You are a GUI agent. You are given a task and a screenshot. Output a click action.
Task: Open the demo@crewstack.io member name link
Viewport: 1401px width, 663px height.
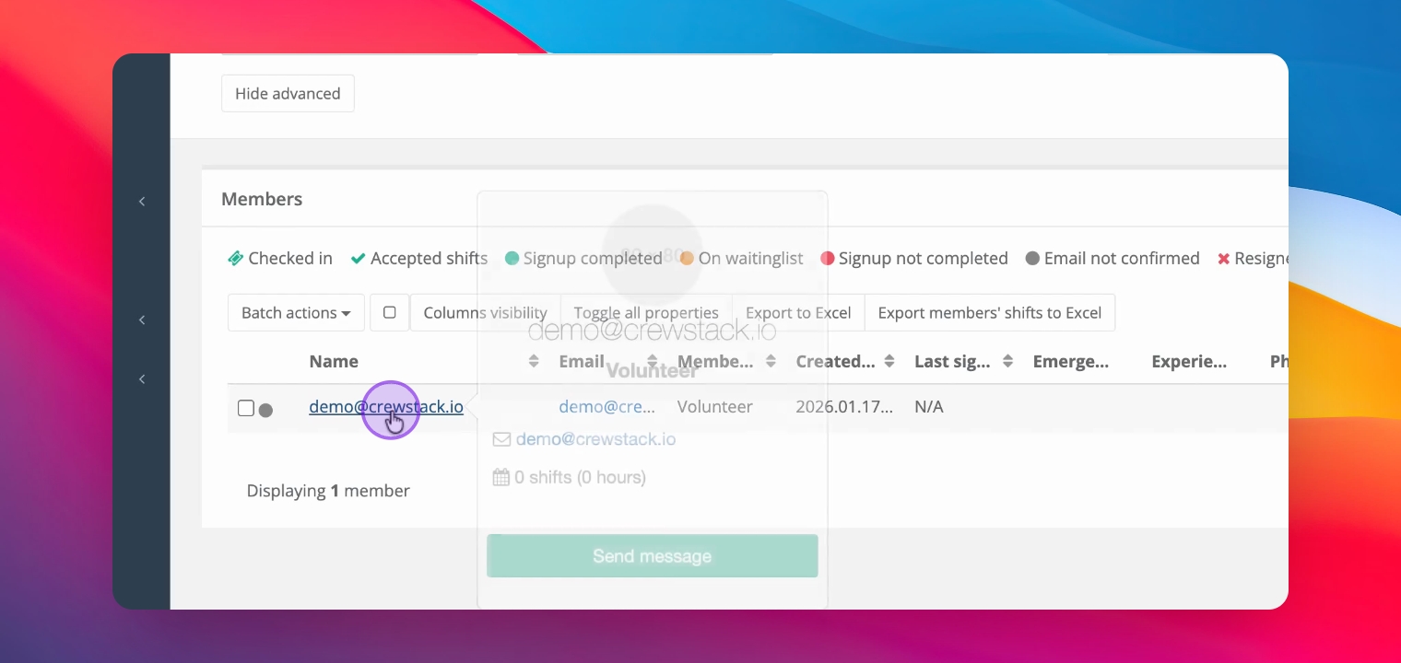pos(386,406)
